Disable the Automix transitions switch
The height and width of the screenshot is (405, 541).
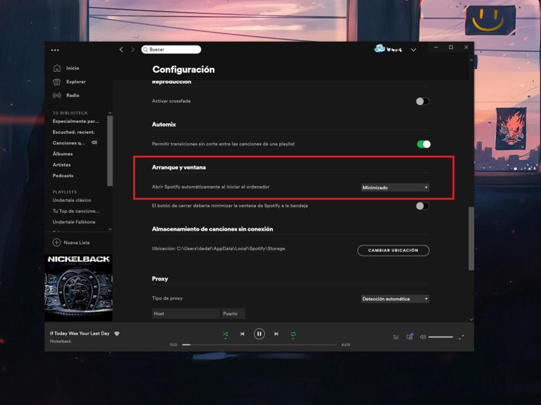tap(424, 144)
